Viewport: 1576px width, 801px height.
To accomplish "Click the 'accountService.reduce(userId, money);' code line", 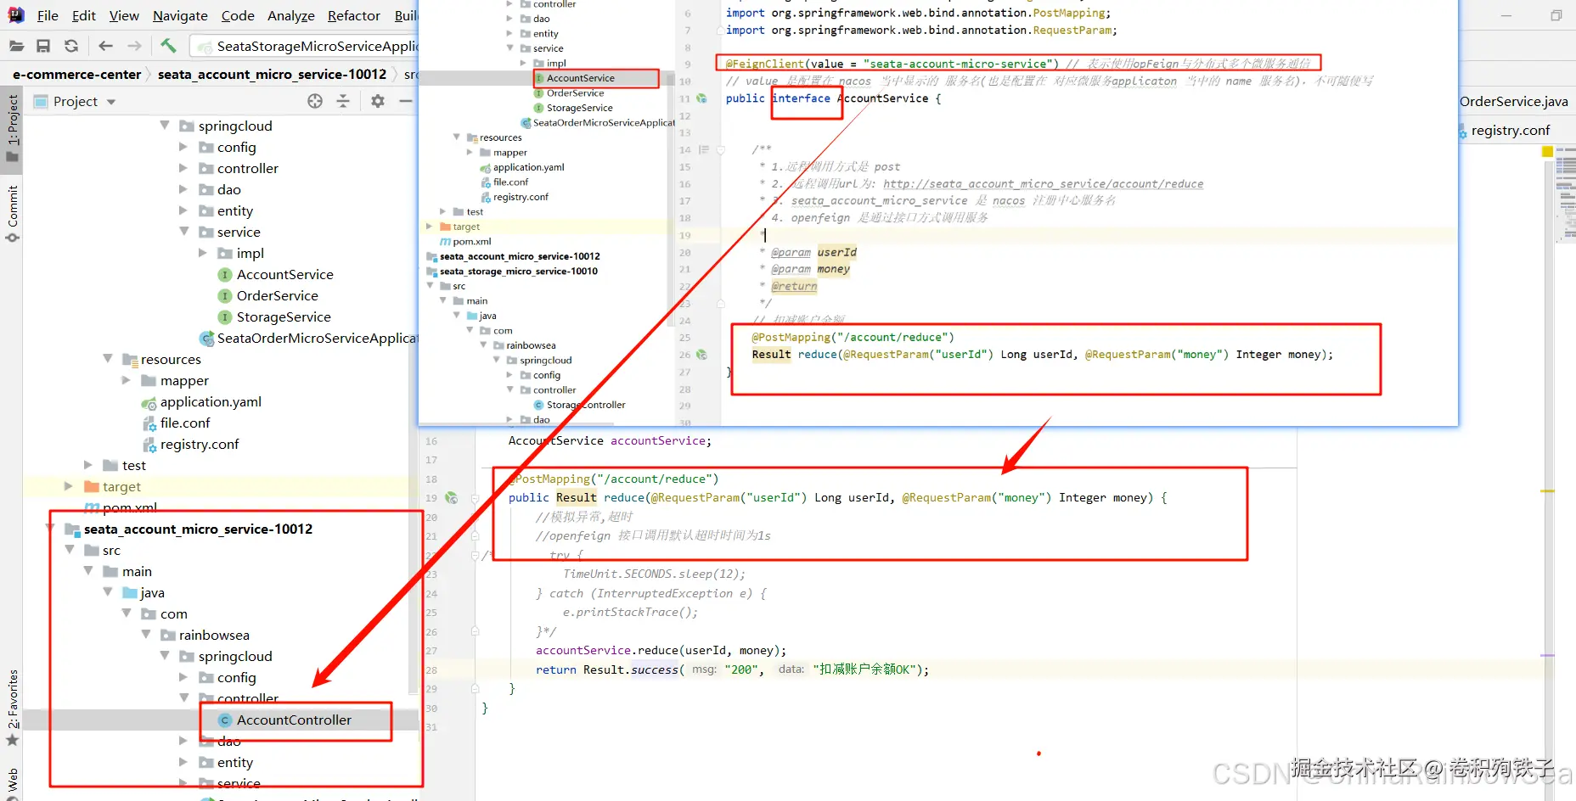I will coord(661,651).
